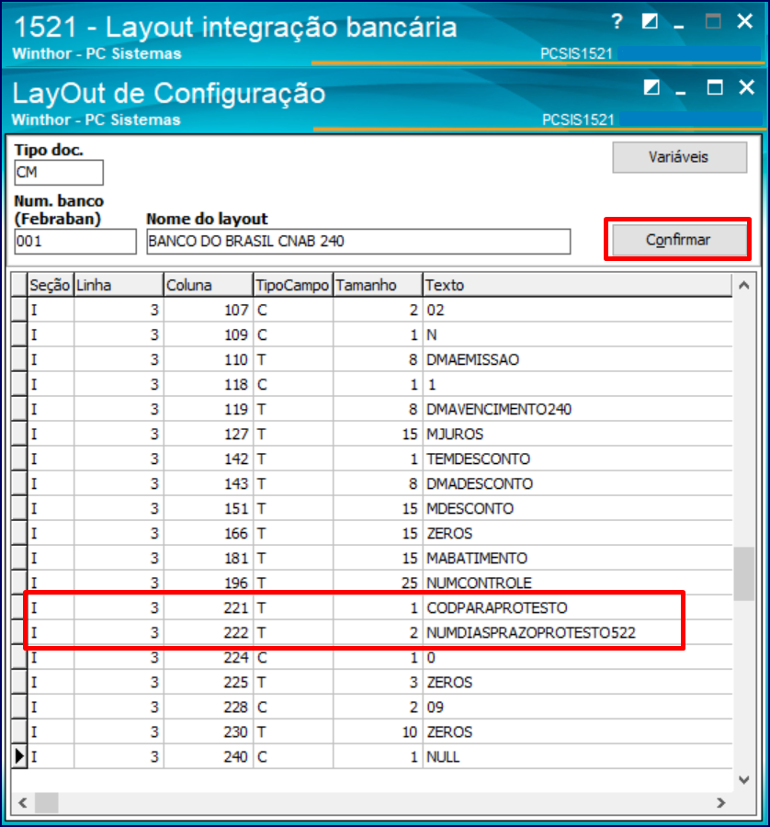This screenshot has height=827, width=770.
Task: Select the MABATIMENTO text cell
Action: 577,558
